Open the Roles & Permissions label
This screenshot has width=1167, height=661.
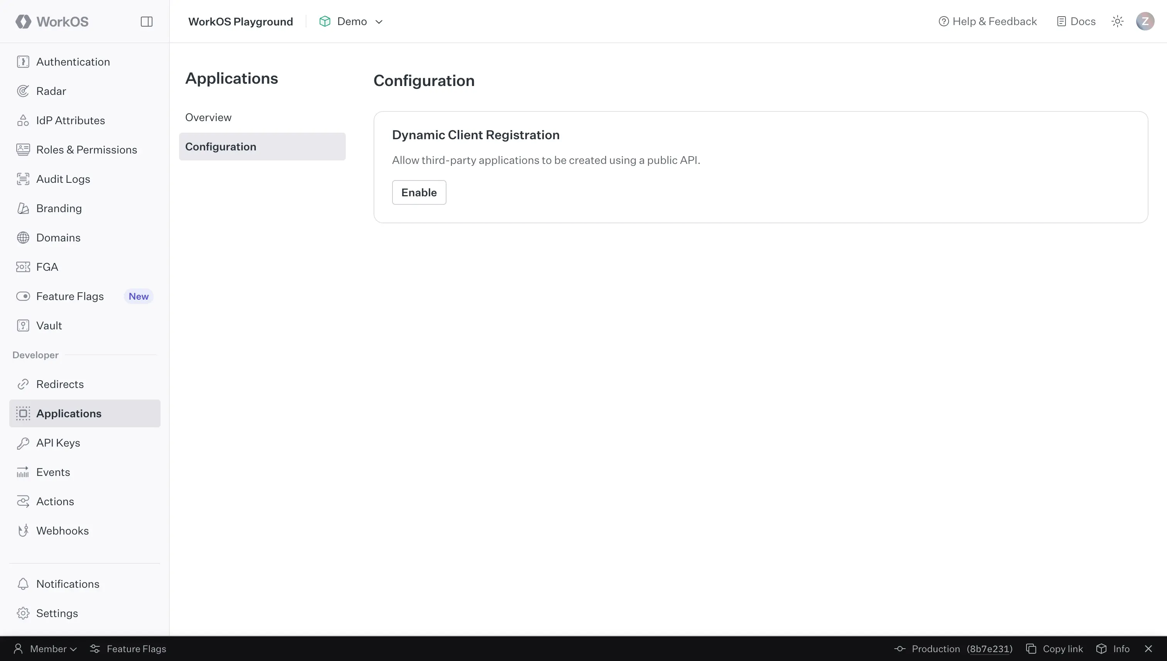click(x=87, y=149)
